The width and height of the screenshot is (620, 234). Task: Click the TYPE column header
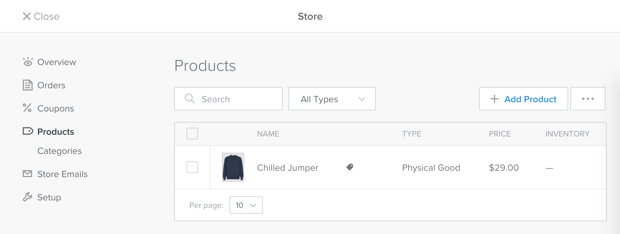[411, 134]
